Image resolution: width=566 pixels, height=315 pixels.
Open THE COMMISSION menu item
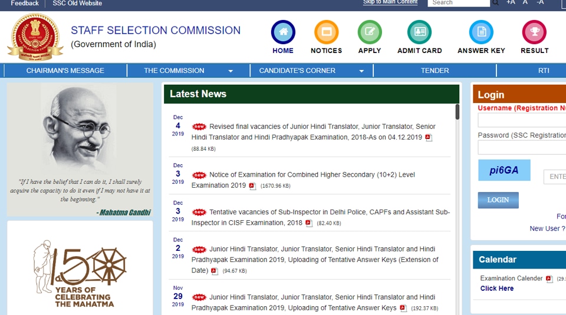(174, 71)
